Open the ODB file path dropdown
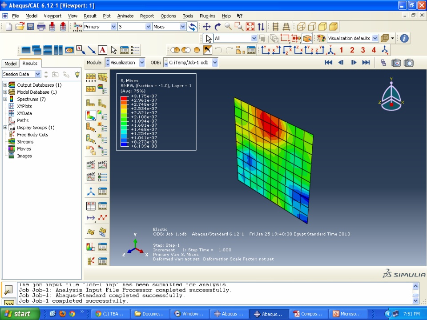 point(215,63)
